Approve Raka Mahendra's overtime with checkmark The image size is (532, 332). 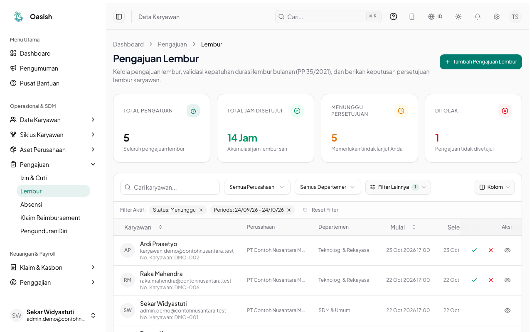(474, 280)
